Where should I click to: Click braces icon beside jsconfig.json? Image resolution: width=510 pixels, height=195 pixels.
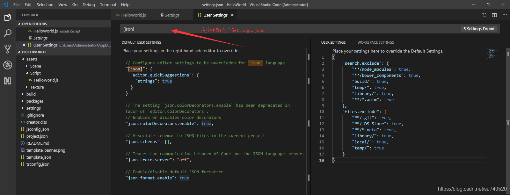pyautogui.click(x=23, y=129)
